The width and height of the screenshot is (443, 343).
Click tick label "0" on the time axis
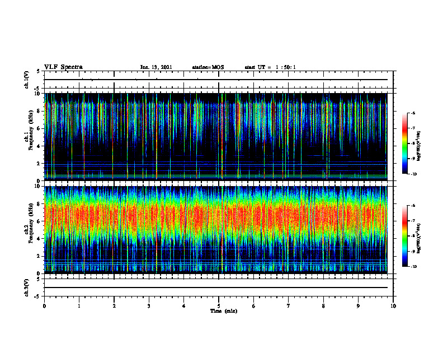point(44,306)
